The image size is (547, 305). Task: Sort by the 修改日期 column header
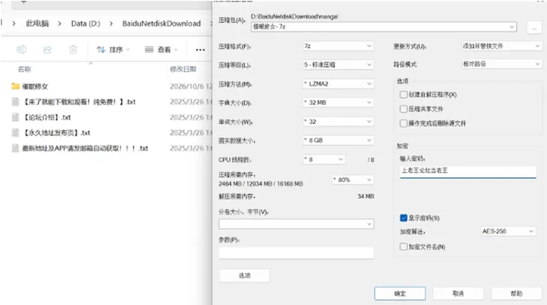click(x=183, y=69)
